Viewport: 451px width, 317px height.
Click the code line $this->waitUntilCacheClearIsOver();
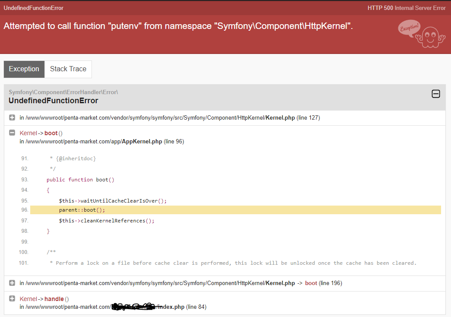[113, 201]
